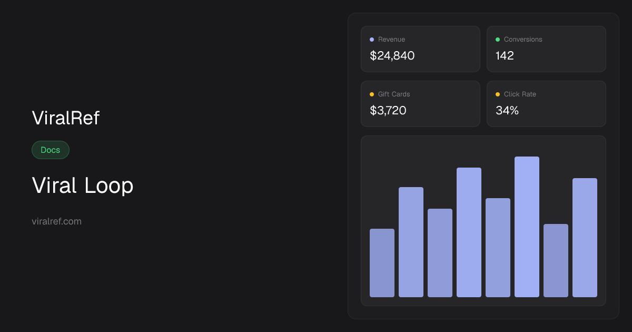Click the yellow dot beside Gift Cards
Viewport: 632px width, 332px height.
point(372,94)
